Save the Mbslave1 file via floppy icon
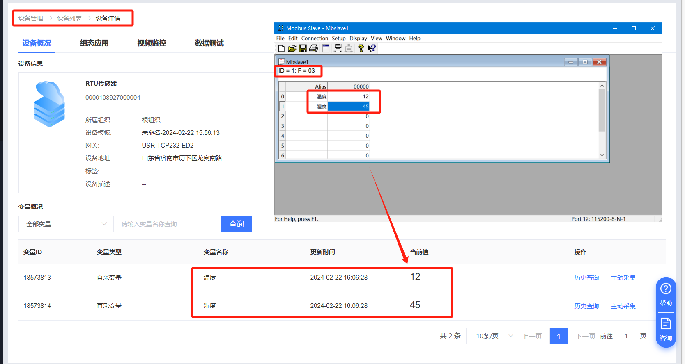This screenshot has height=364, width=685. pyautogui.click(x=303, y=48)
